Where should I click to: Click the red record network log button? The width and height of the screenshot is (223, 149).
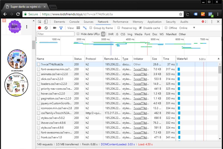[x=40, y=28]
